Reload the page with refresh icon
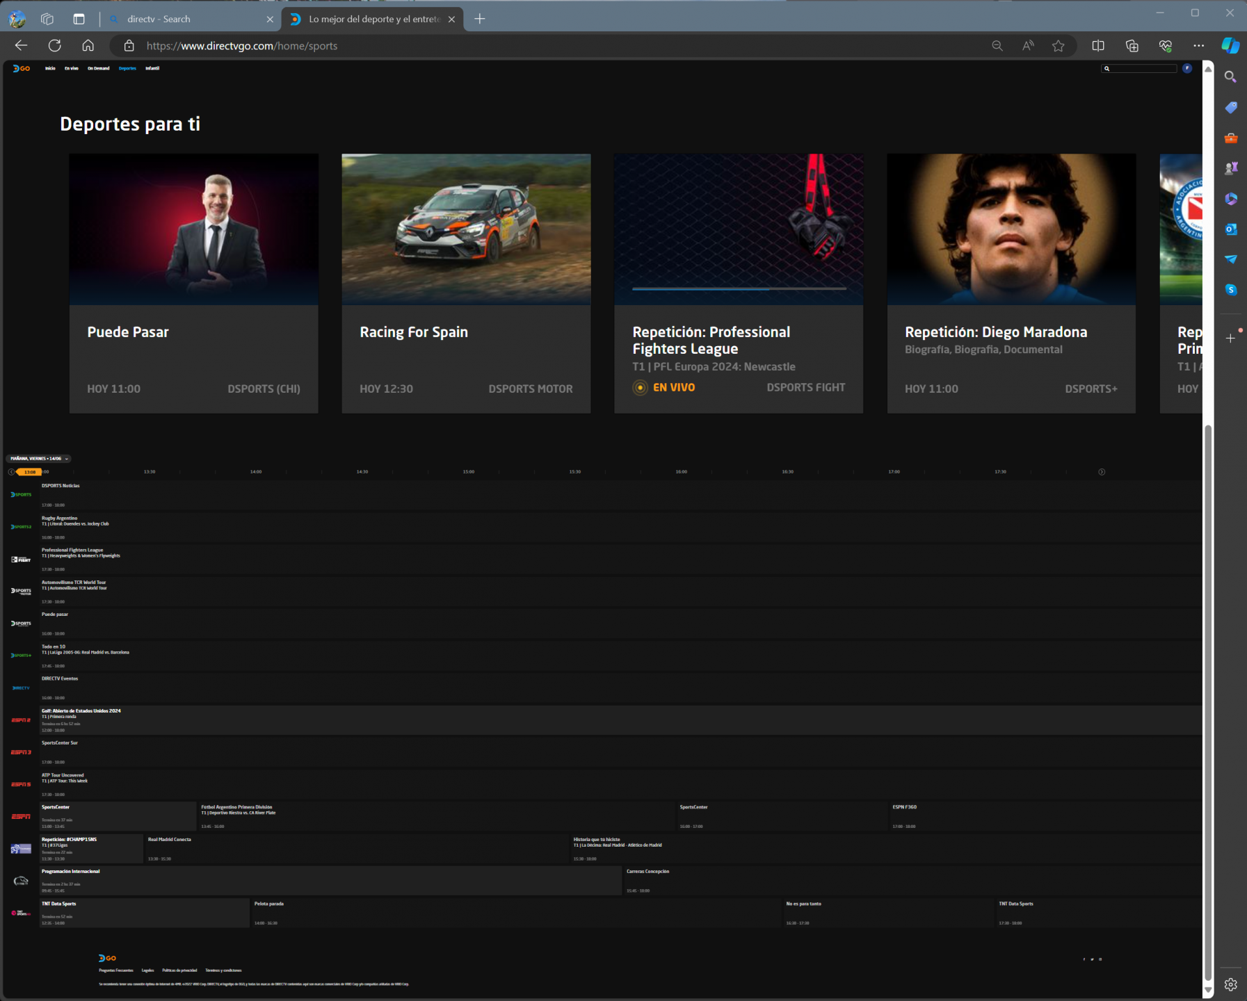Screen dimensions: 1247x1001 point(55,46)
